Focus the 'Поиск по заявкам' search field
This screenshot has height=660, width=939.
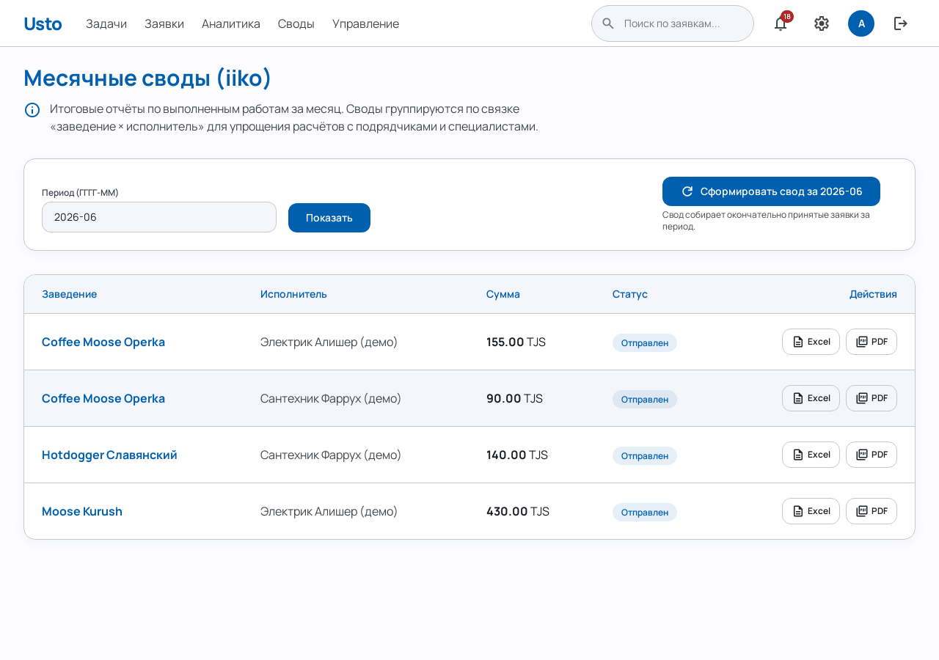coord(673,23)
